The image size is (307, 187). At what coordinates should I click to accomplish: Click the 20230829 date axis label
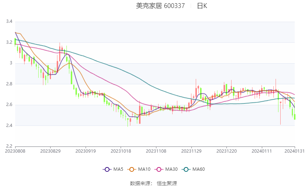click(x=50, y=151)
